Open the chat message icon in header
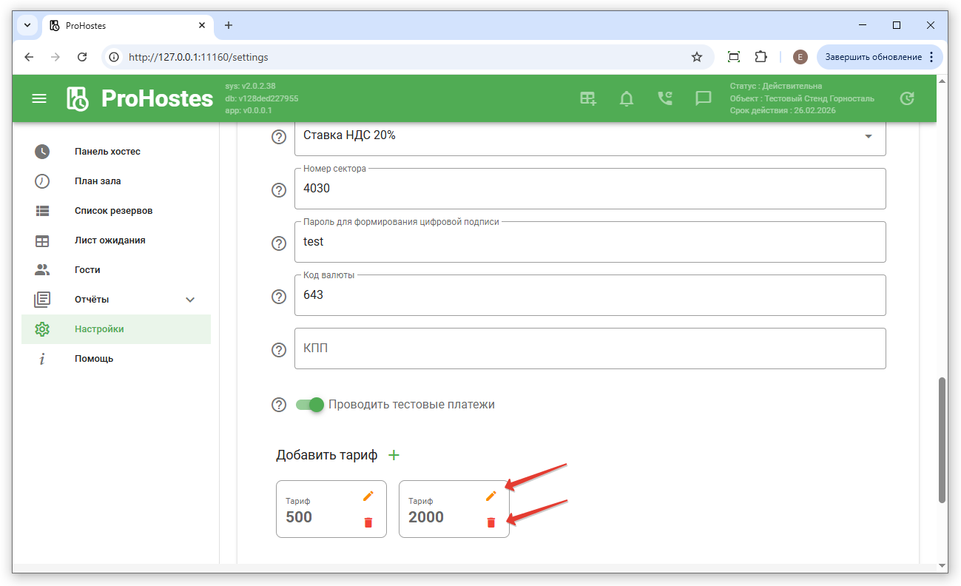Viewport: 961px width, 586px height. tap(704, 98)
